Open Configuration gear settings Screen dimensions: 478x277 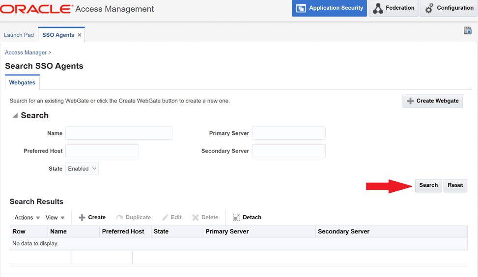pos(430,8)
